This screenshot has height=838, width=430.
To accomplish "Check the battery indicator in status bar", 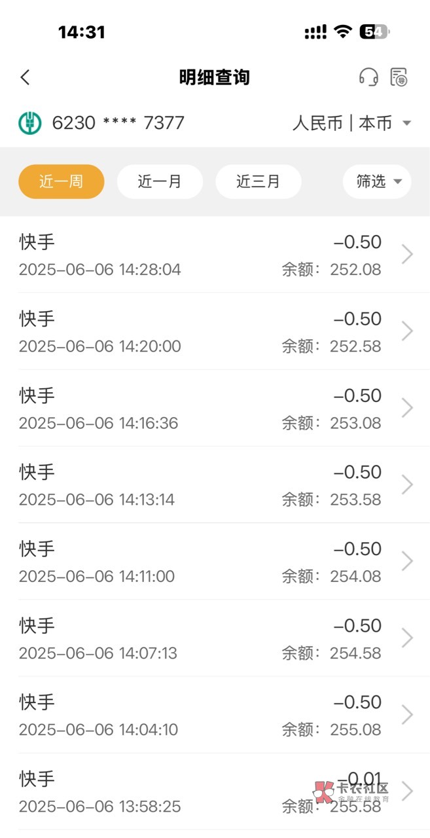I will pos(374,31).
